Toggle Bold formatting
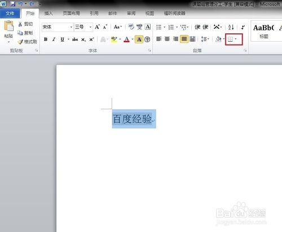This screenshot has width=282, height=232. tap(46, 39)
